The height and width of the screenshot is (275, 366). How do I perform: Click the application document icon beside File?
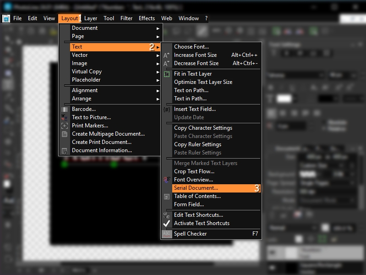pyautogui.click(x=6, y=18)
